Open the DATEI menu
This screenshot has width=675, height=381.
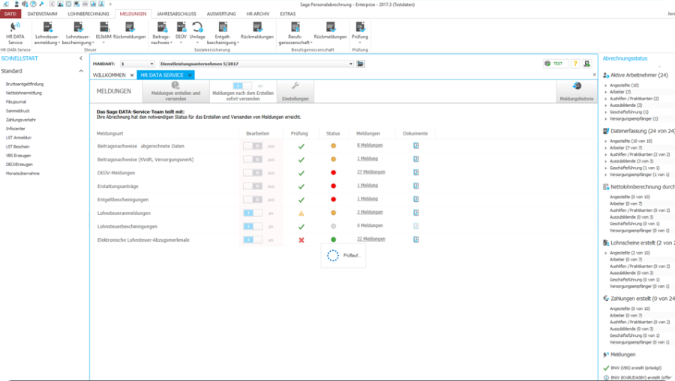(10, 13)
